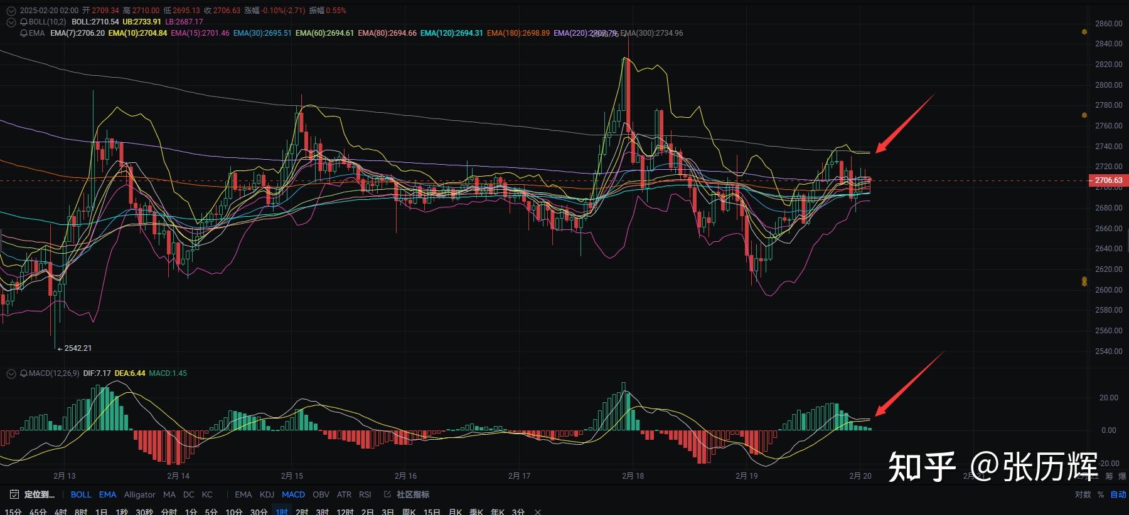Switch to 15日 timeframe
1129x515 pixels.
pos(432,511)
